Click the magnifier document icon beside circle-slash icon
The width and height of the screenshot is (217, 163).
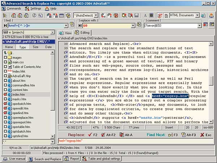pos(40,15)
